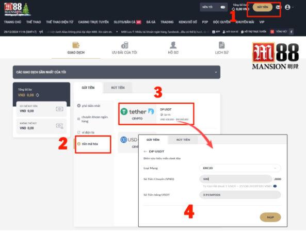Screen dimensions: 306x232
Task: Open the user account avatar icon
Action: pyautogui.click(x=287, y=7)
